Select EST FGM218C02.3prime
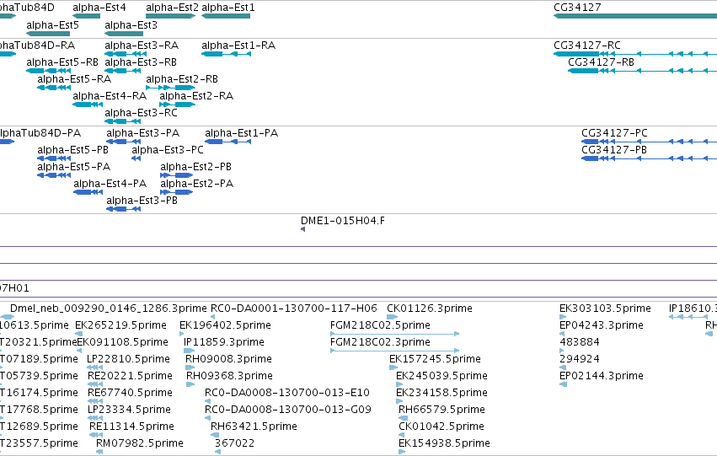This screenshot has width=717, height=456. 394,351
